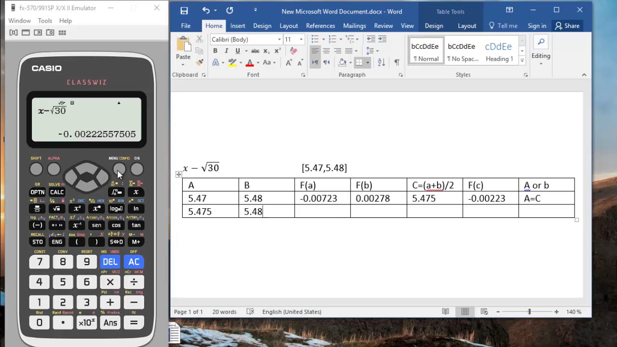Open font color dropdown arrow
The width and height of the screenshot is (617, 347).
(258, 63)
